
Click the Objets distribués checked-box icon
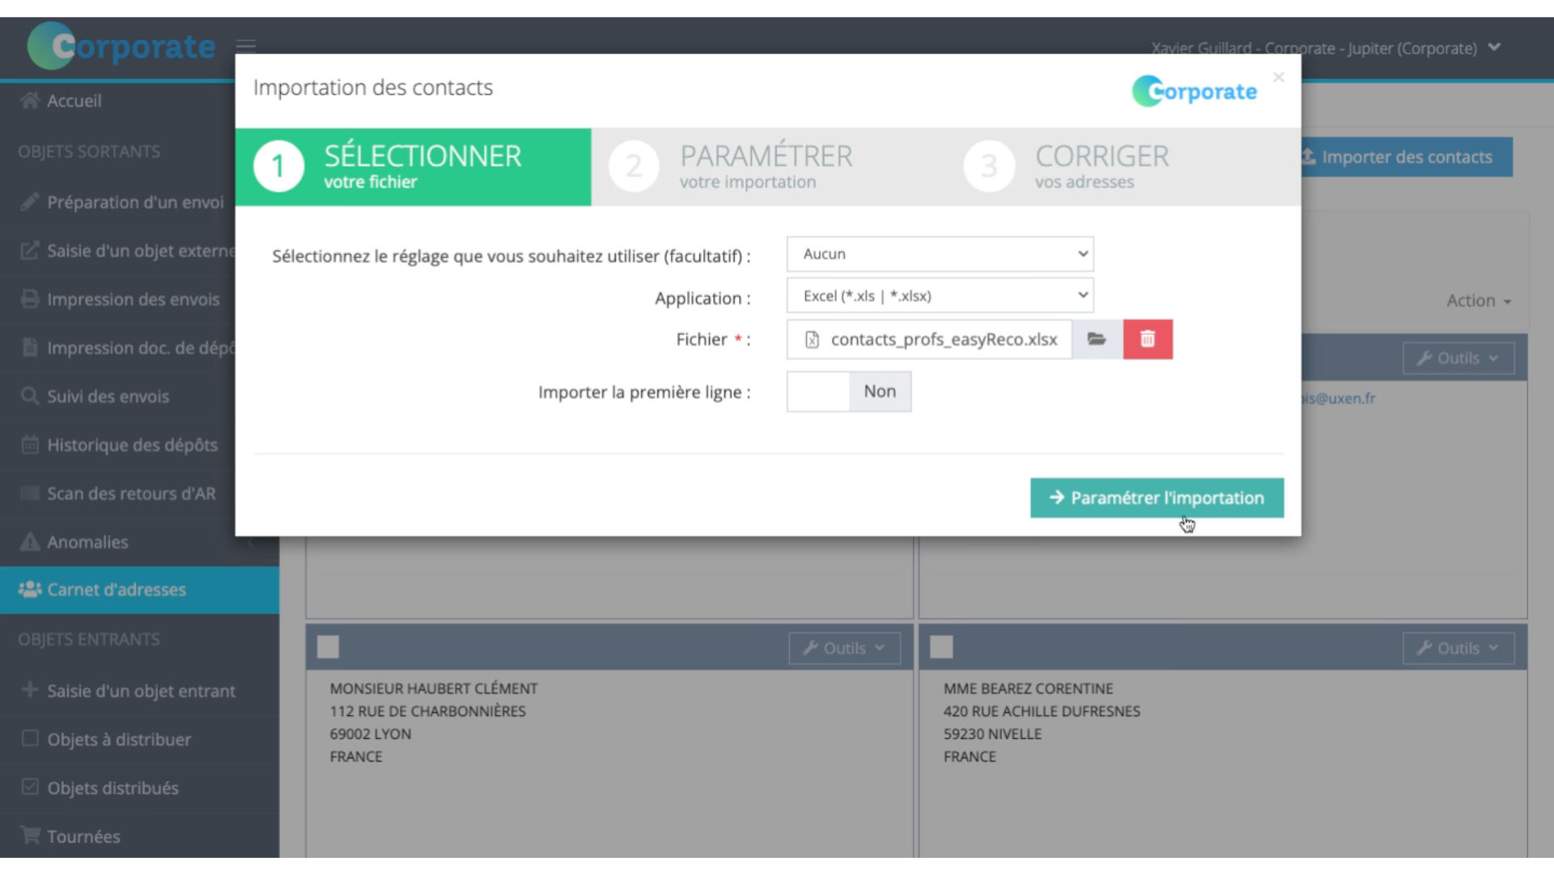(30, 787)
